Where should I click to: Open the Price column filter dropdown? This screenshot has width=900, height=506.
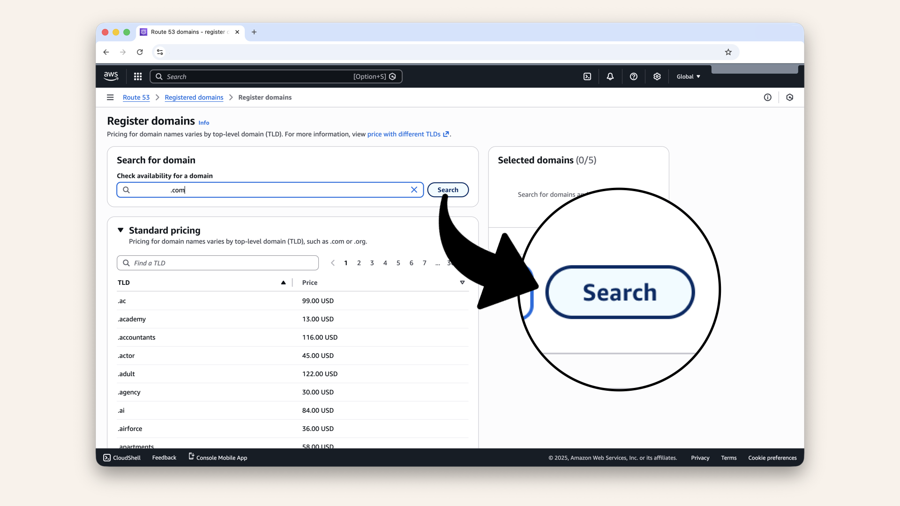(x=462, y=283)
